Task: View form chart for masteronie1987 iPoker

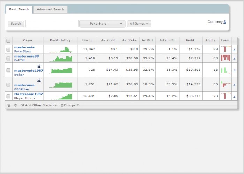Action: (x=226, y=70)
